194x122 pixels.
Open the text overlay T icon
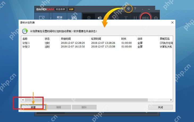[x=126, y=18]
